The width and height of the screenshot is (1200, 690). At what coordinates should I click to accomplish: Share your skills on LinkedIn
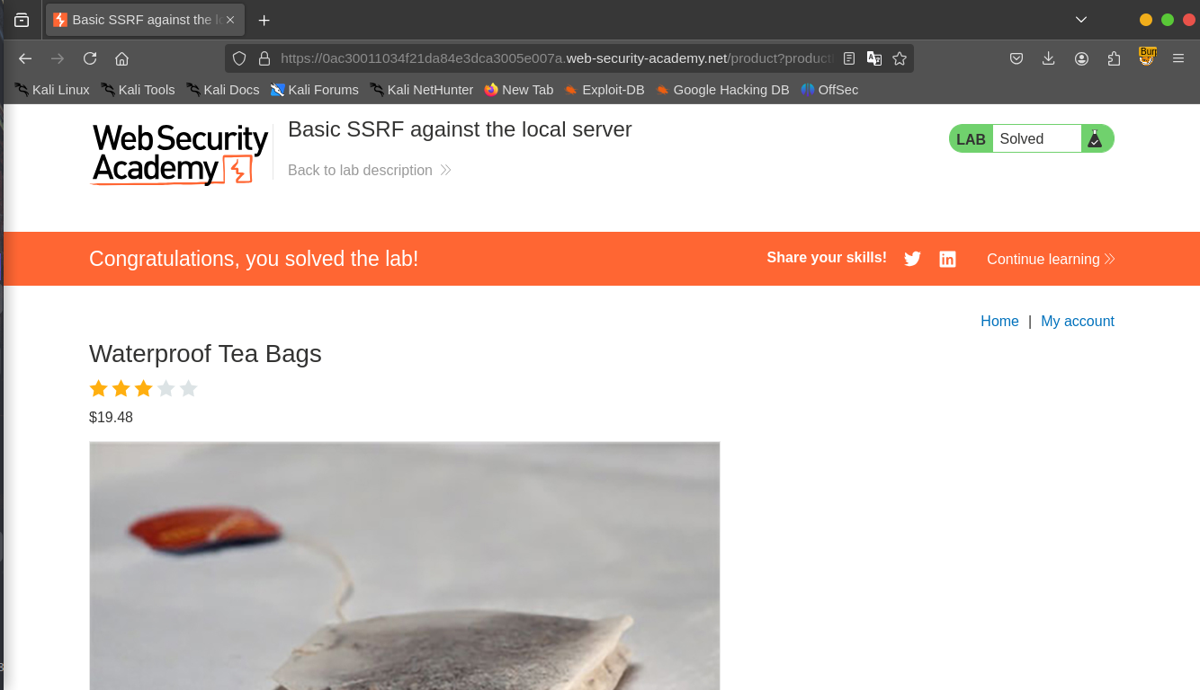(x=947, y=259)
